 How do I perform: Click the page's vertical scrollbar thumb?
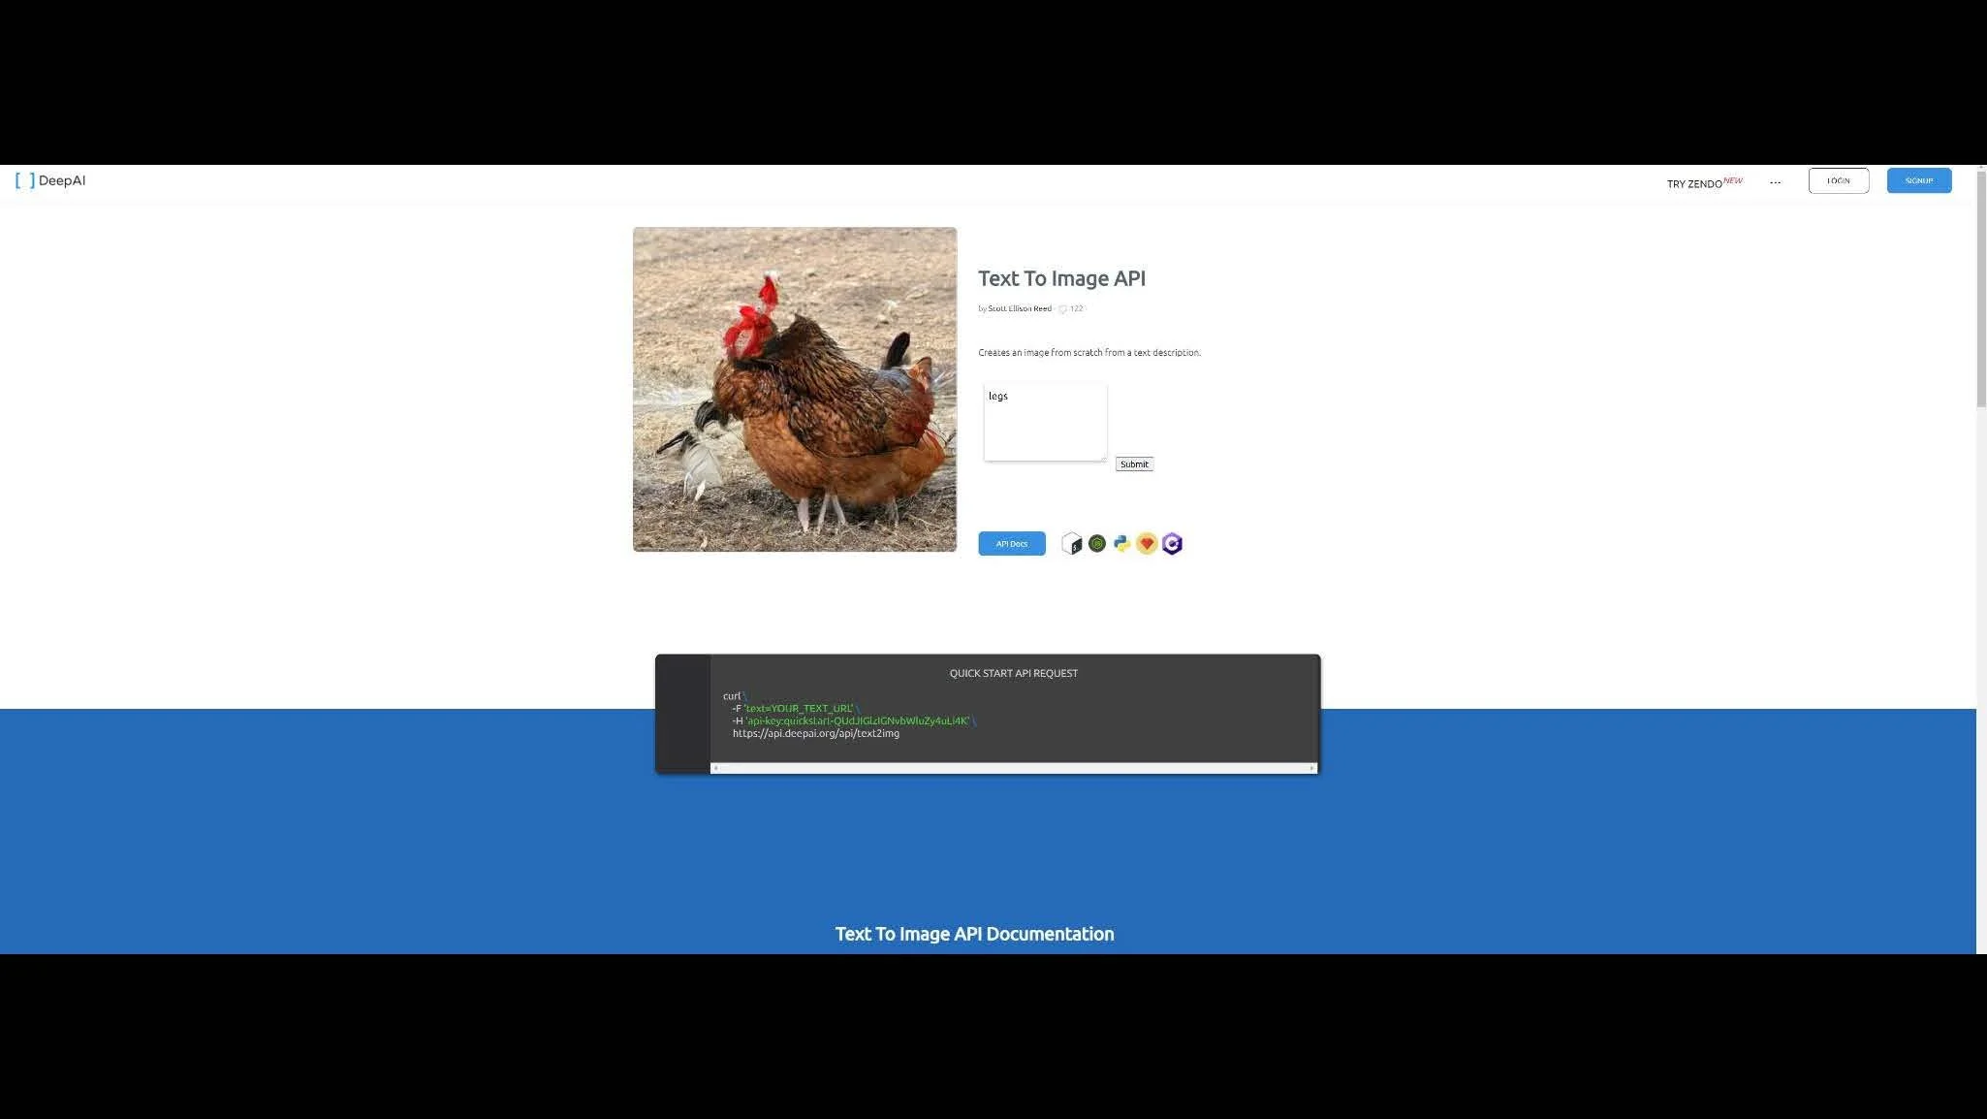coord(1981,291)
